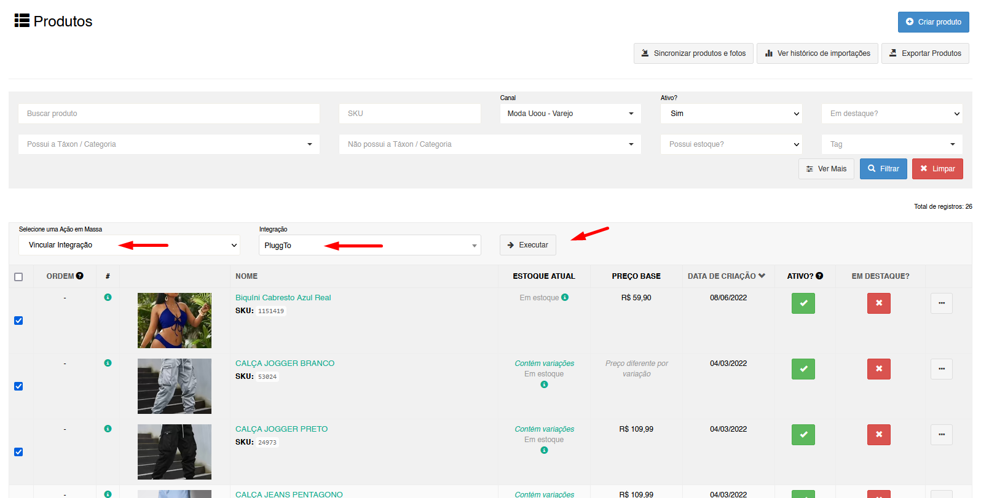Toggle green active check for CALÇA JOGGER PRETO
This screenshot has width=981, height=498.
click(803, 435)
